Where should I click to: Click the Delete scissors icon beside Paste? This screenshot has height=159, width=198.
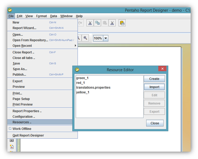(112, 23)
